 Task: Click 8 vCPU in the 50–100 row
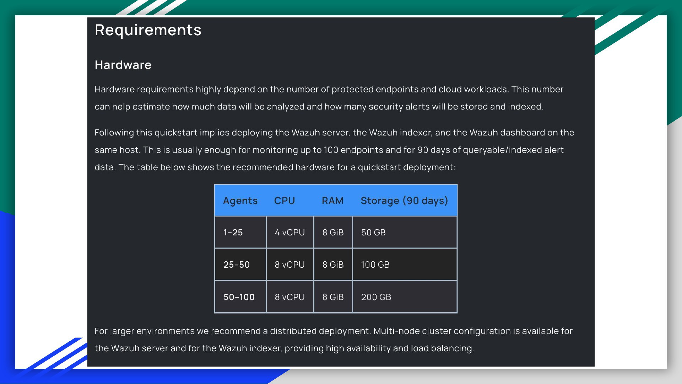289,297
